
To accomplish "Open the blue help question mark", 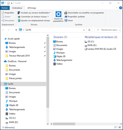I will click(x=120, y=8).
